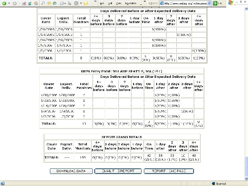Click the Internet zone status icon
This screenshot has width=248, height=186.
click(x=214, y=184)
